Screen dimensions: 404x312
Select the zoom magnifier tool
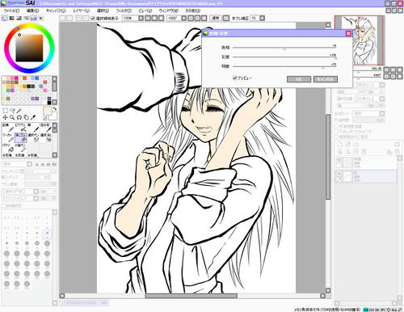click(x=12, y=118)
